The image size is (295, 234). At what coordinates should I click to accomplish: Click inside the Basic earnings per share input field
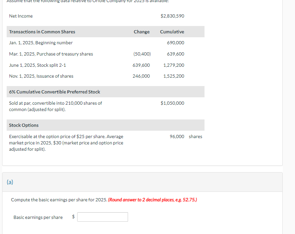(102, 217)
